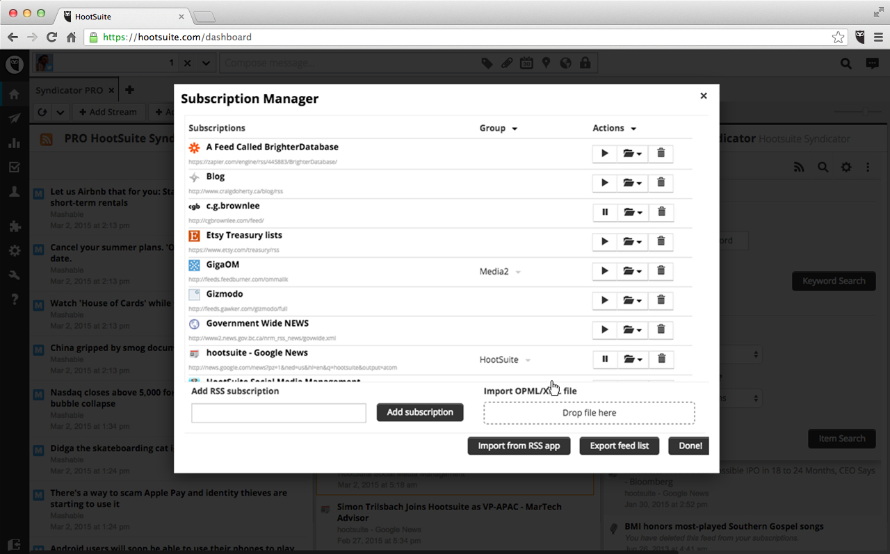Resume the A Feed Called BrighterDatabase subscription
Viewport: 890px width, 554px height.
pyautogui.click(x=605, y=154)
